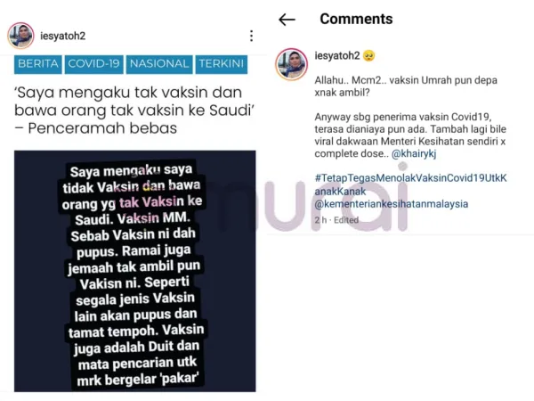The height and width of the screenshot is (401, 534).
Task: Open the @khairykj mention link
Action: point(414,154)
